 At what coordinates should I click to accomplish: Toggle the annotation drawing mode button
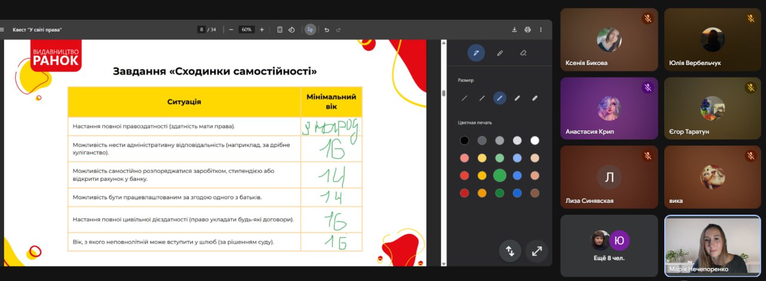[x=310, y=30]
